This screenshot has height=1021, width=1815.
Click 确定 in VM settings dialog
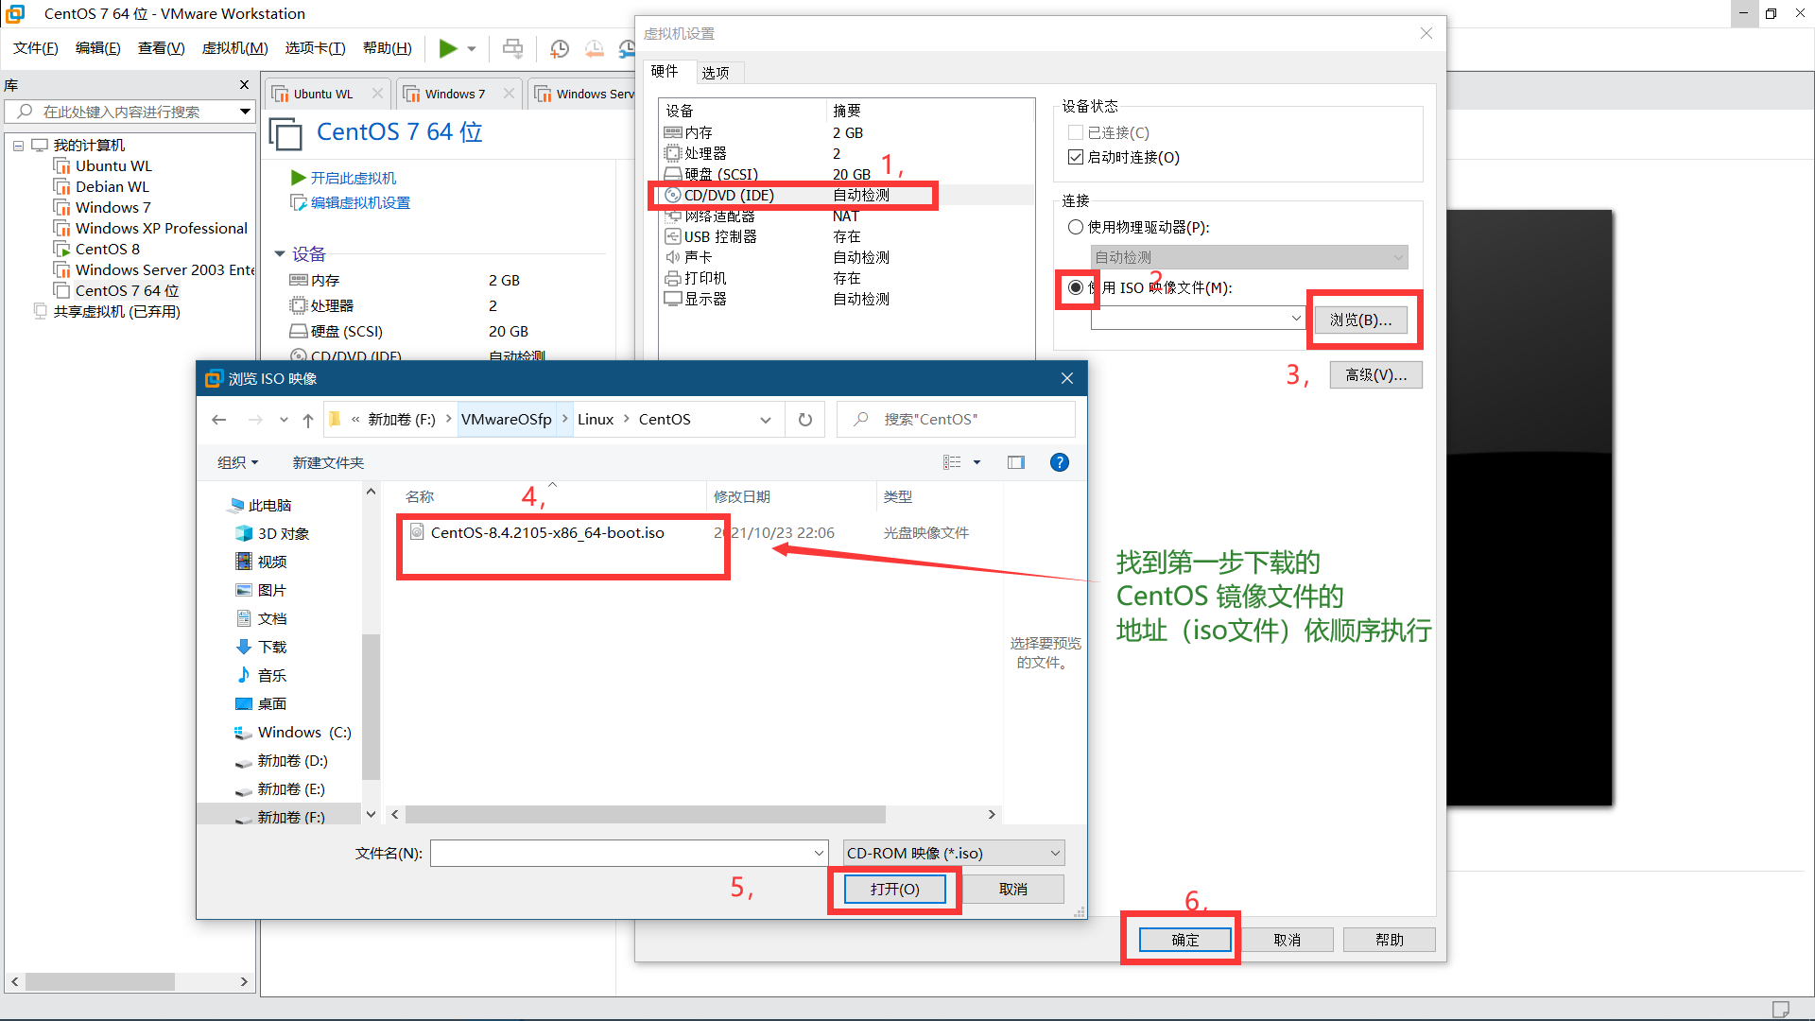(1185, 940)
